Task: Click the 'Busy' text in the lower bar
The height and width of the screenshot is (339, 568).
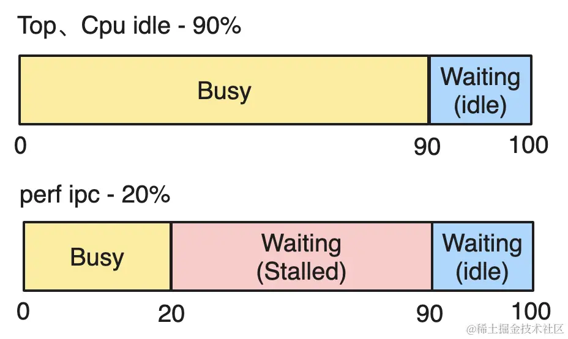Action: coord(97,258)
